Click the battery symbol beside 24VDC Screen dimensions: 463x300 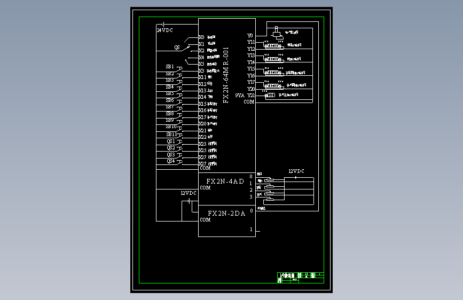[x=163, y=24]
